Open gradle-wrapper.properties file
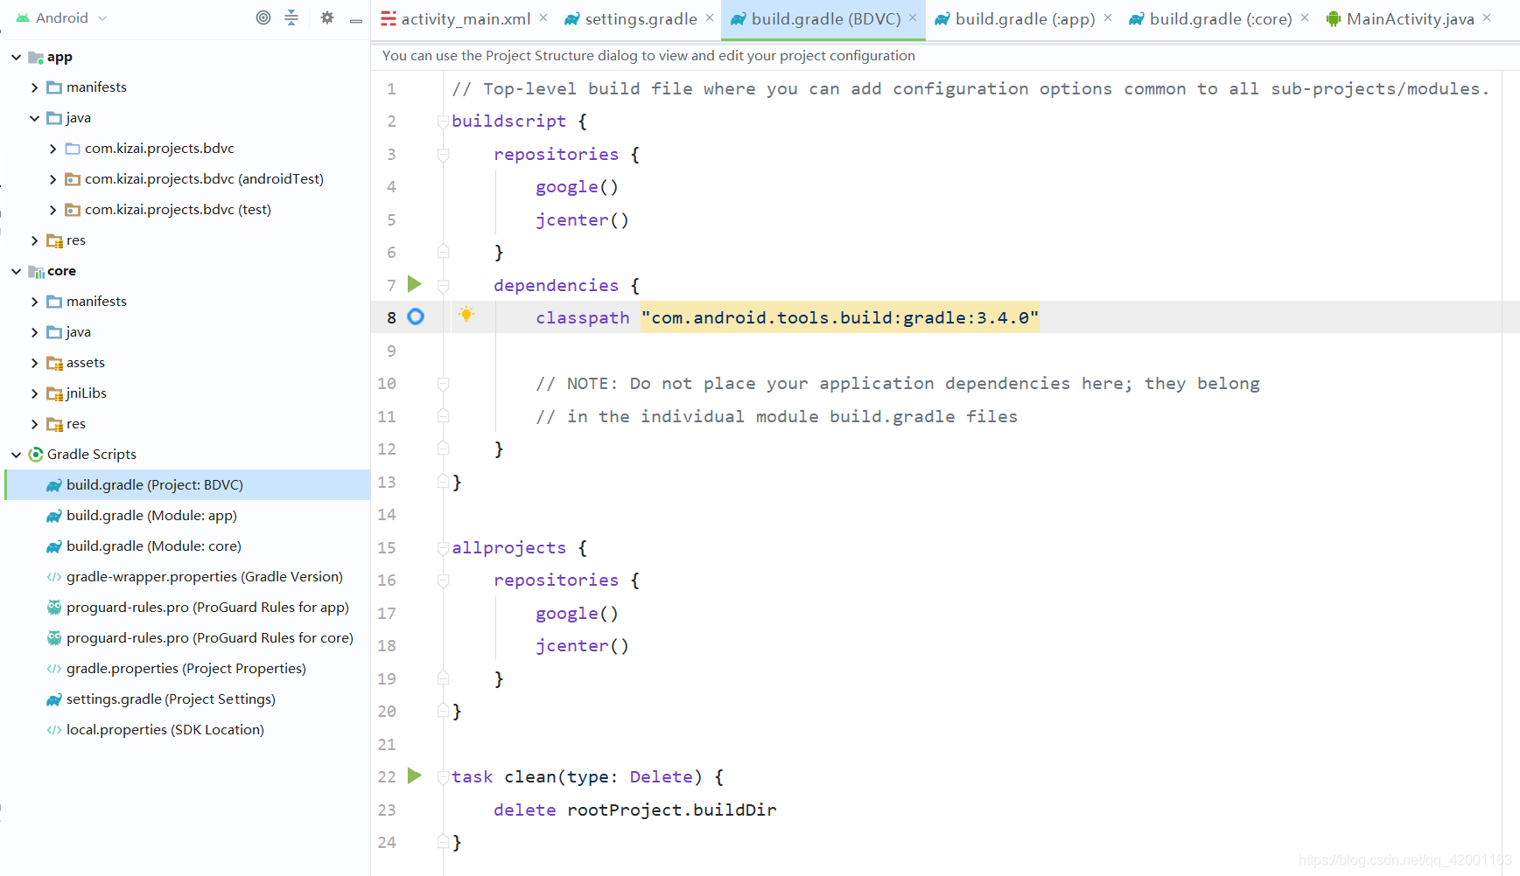 [x=204, y=577]
